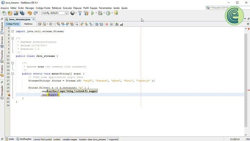Click the Comment code icon
Screen dimensions: 250x141
tap(117, 24)
